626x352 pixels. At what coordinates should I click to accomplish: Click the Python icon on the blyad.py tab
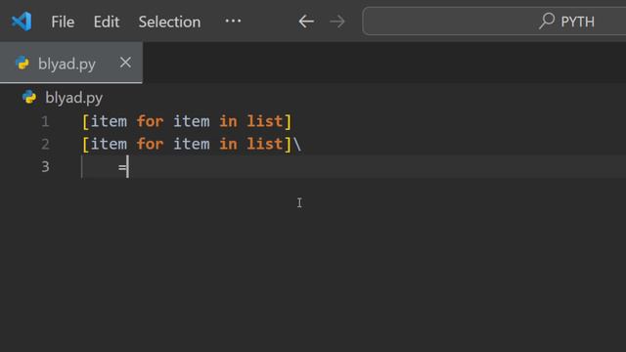tap(22, 63)
